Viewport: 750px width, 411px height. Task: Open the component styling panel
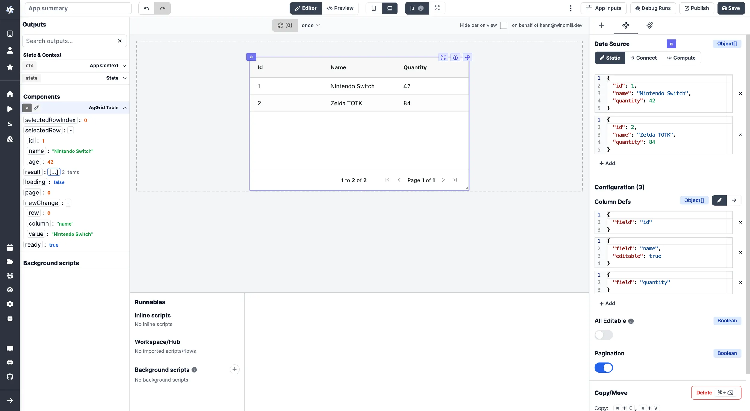(x=650, y=25)
